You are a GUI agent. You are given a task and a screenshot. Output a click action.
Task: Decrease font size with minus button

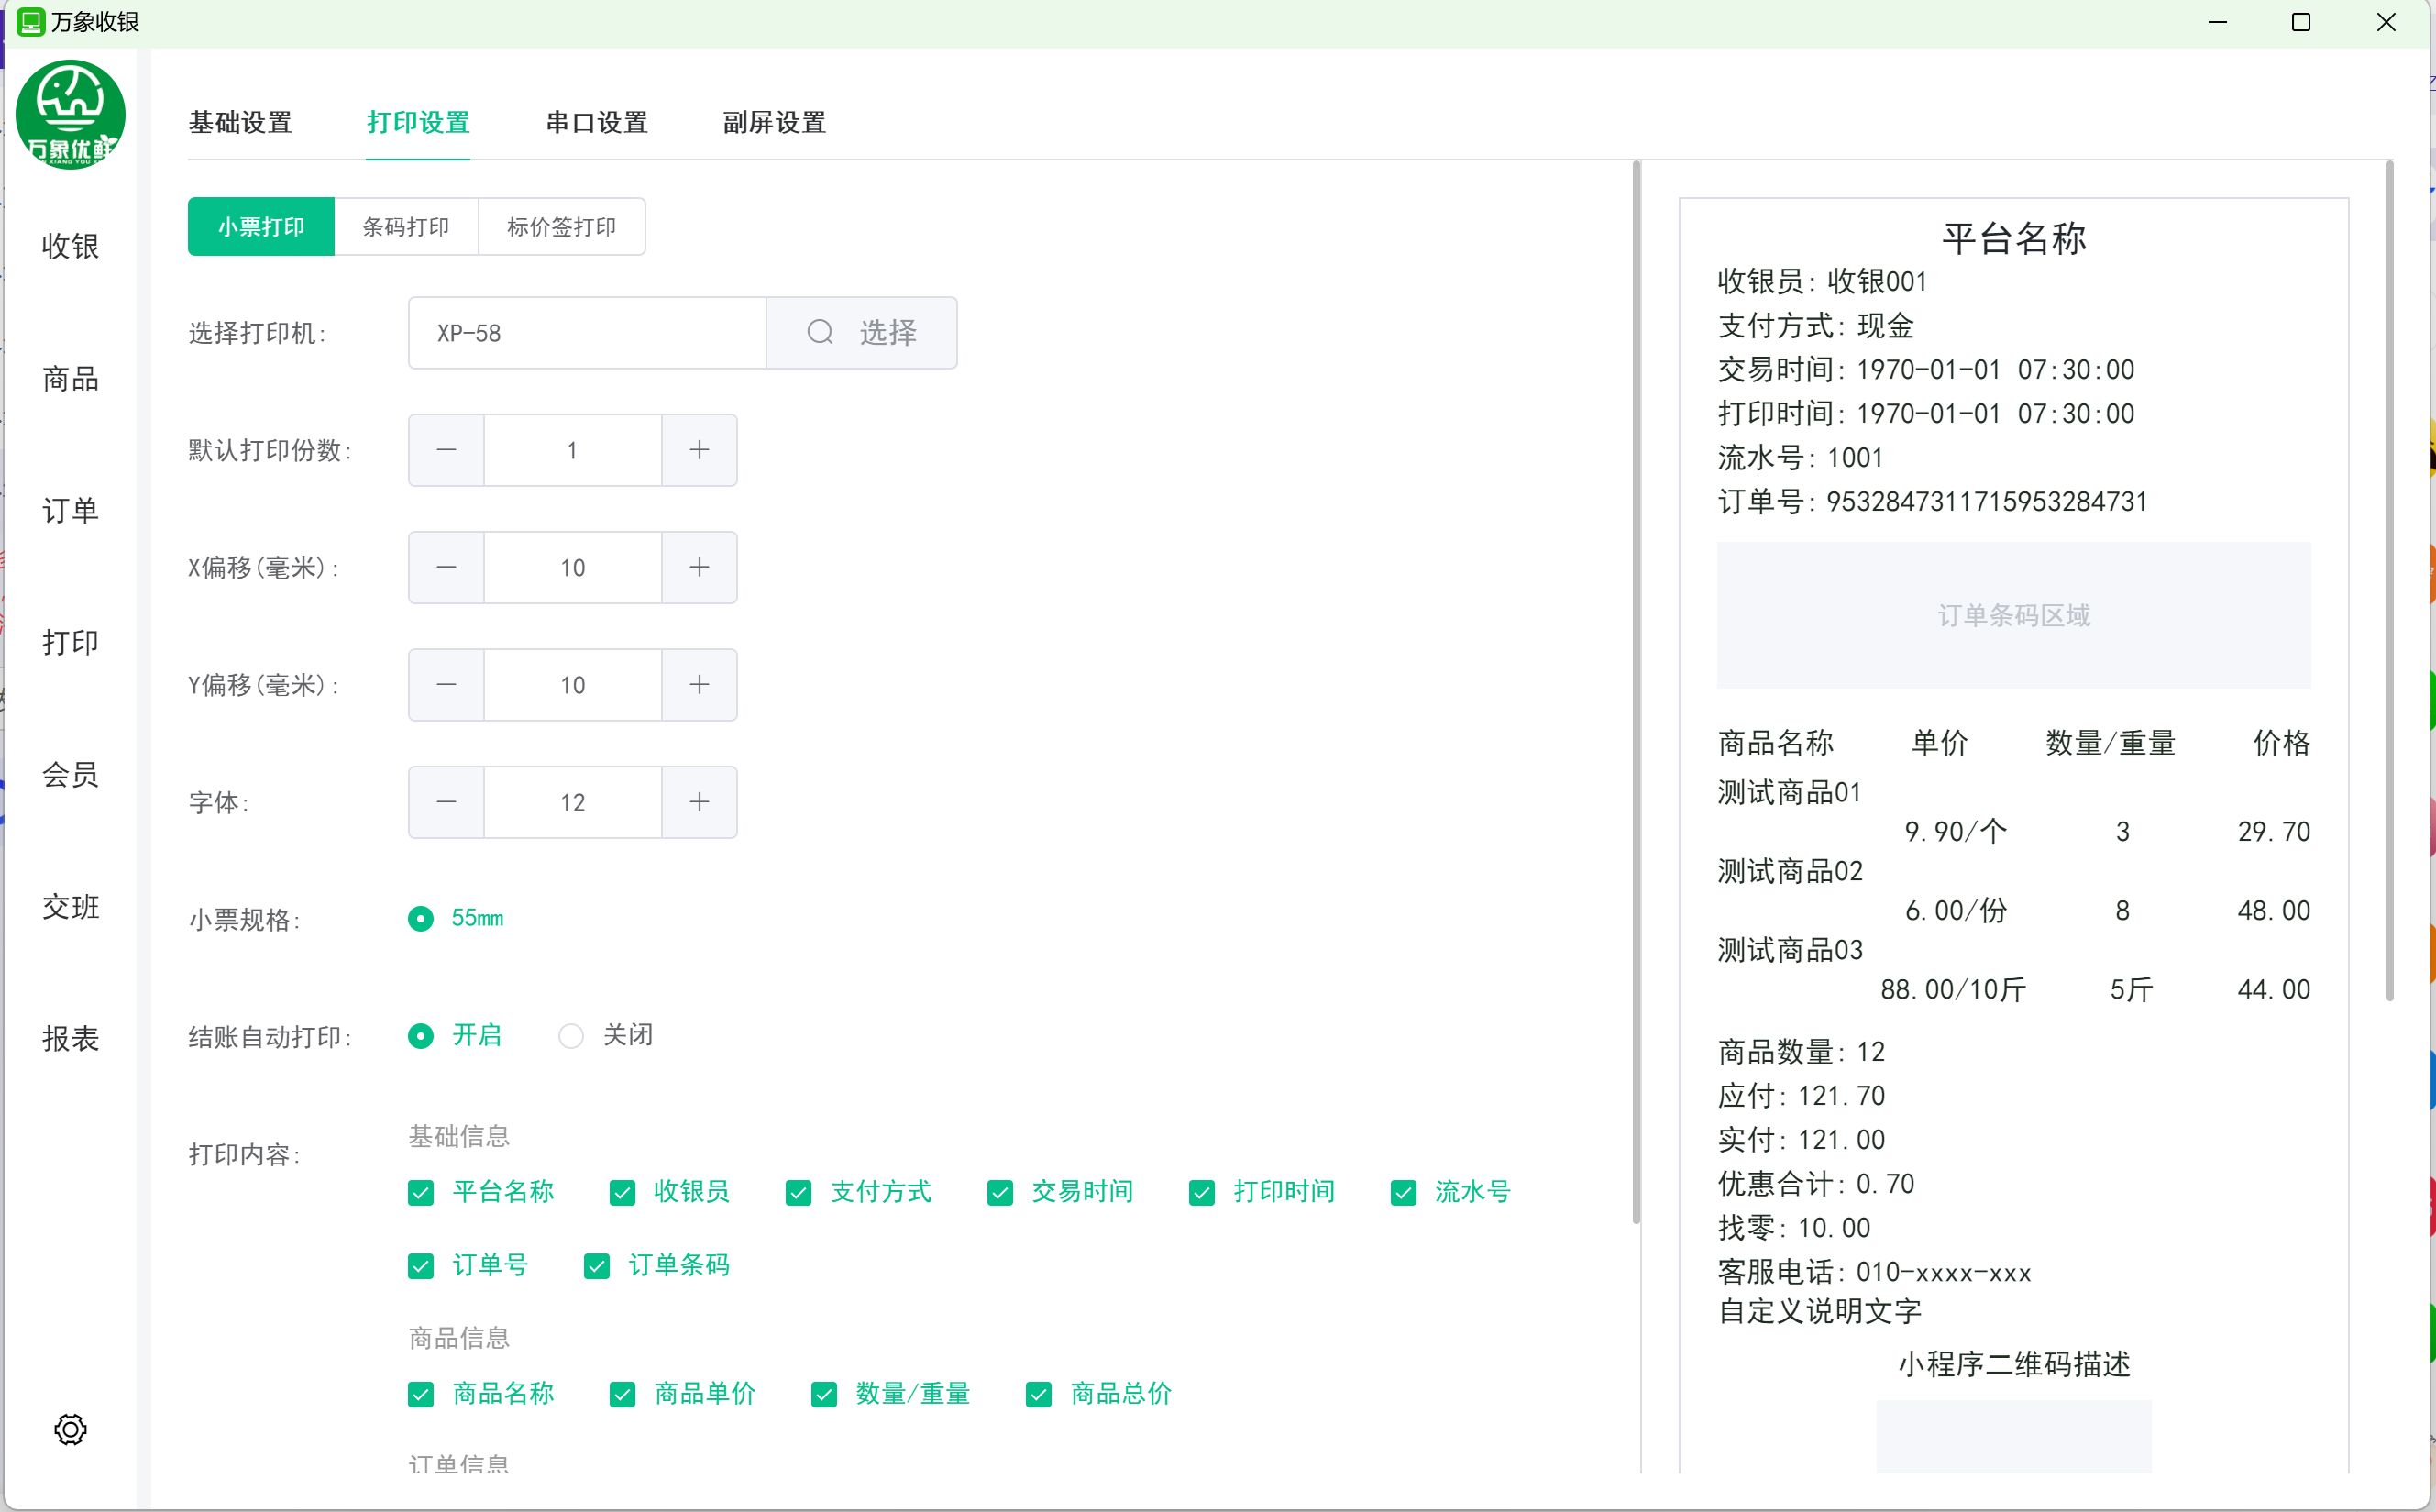(446, 802)
